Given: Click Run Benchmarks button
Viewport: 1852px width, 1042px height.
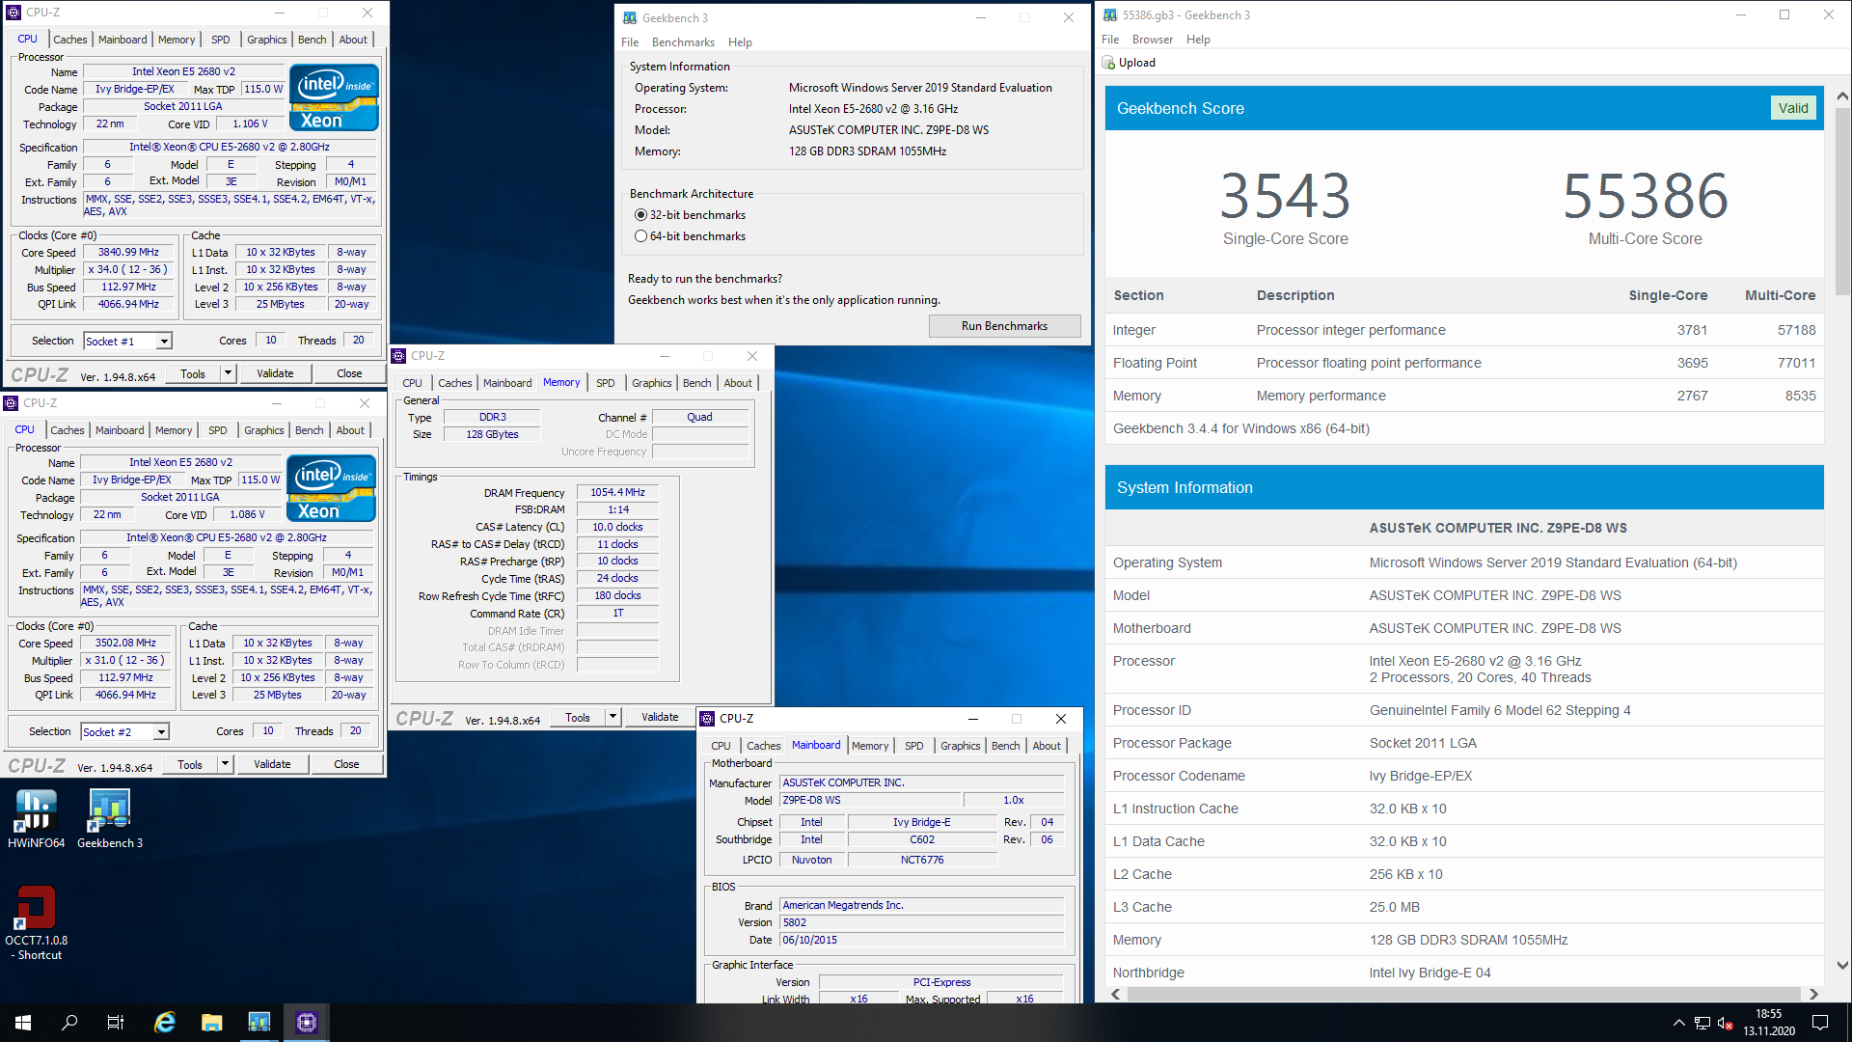Looking at the screenshot, I should [1004, 326].
